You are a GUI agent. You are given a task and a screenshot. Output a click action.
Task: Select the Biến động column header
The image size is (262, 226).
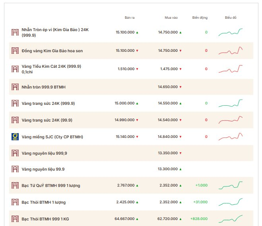[200, 18]
